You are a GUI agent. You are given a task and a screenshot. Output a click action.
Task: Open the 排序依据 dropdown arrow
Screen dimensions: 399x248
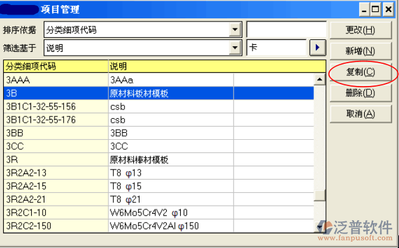tap(235, 30)
